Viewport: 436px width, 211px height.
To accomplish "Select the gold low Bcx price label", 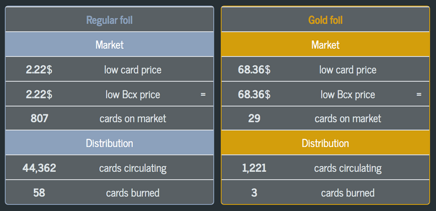I will click(348, 94).
